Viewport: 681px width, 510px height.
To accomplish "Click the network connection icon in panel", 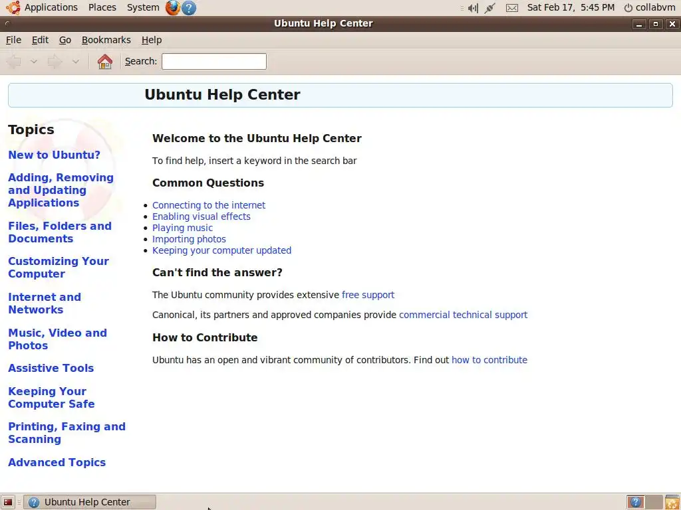I will pyautogui.click(x=490, y=8).
